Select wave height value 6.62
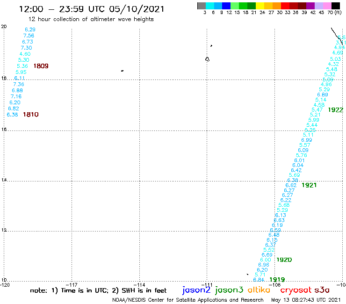 pyautogui.click(x=291, y=185)
